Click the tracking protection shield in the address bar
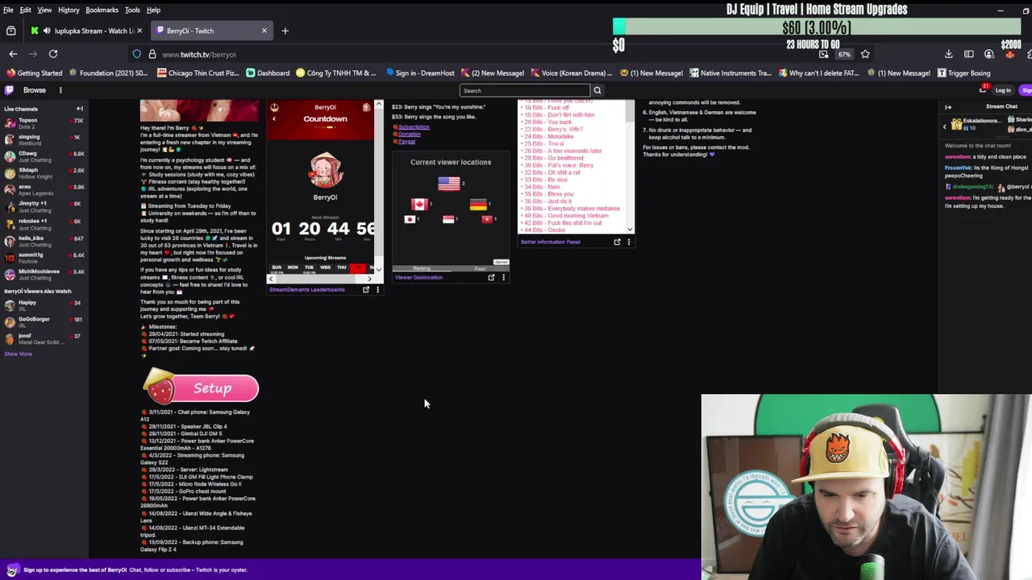 pos(137,54)
